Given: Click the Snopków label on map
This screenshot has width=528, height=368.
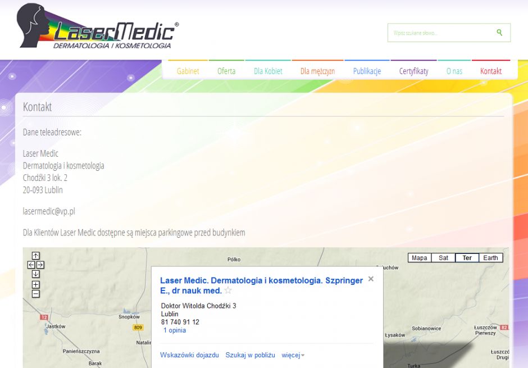Looking at the screenshot, I should pos(129,317).
